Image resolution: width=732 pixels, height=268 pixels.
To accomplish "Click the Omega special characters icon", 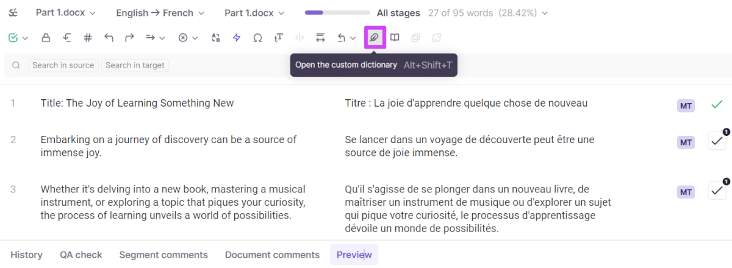I will [x=257, y=38].
